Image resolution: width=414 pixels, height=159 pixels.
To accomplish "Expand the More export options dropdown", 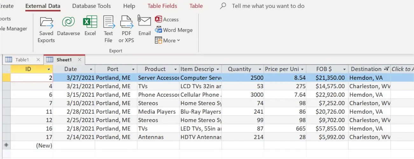I will (x=168, y=41).
